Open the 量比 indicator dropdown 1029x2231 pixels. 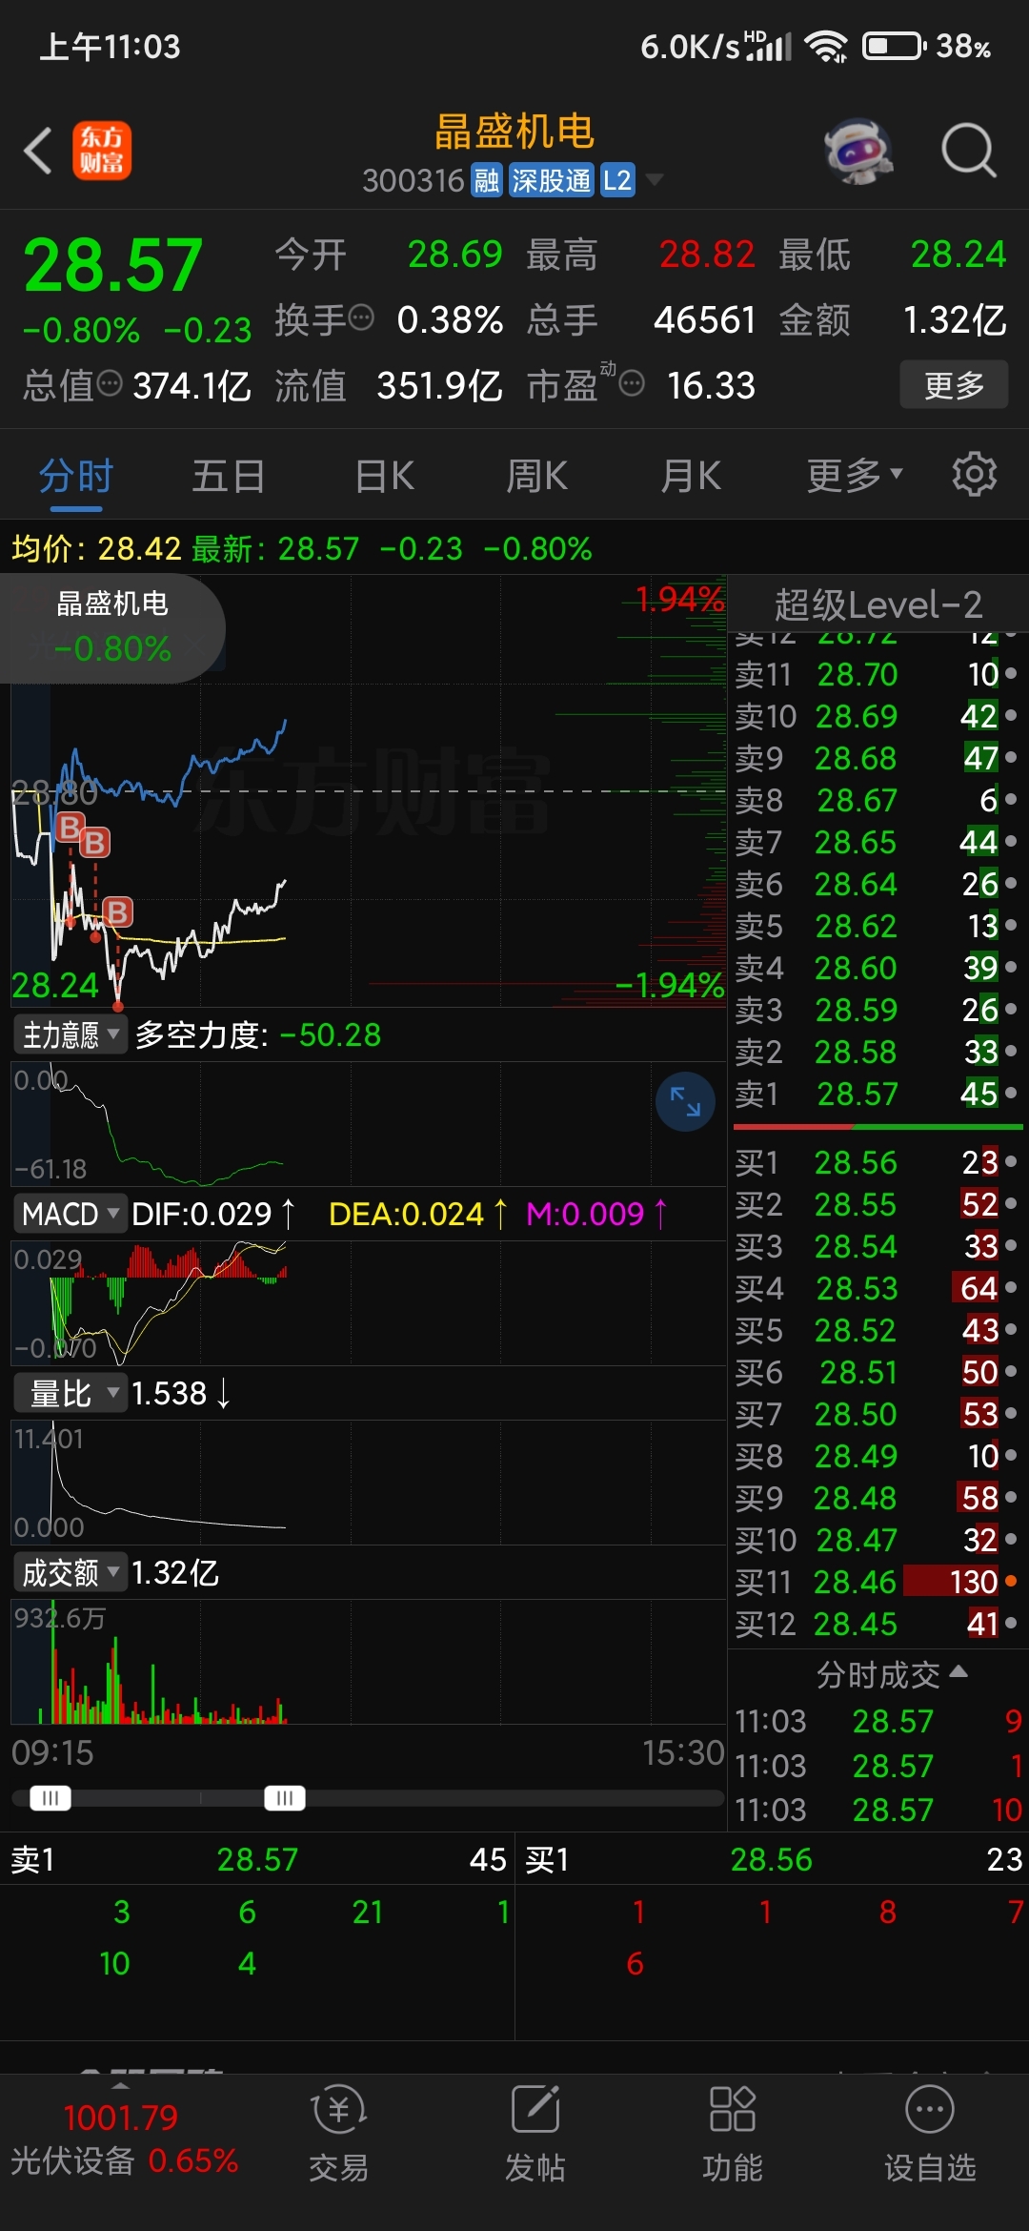pyautogui.click(x=70, y=1393)
